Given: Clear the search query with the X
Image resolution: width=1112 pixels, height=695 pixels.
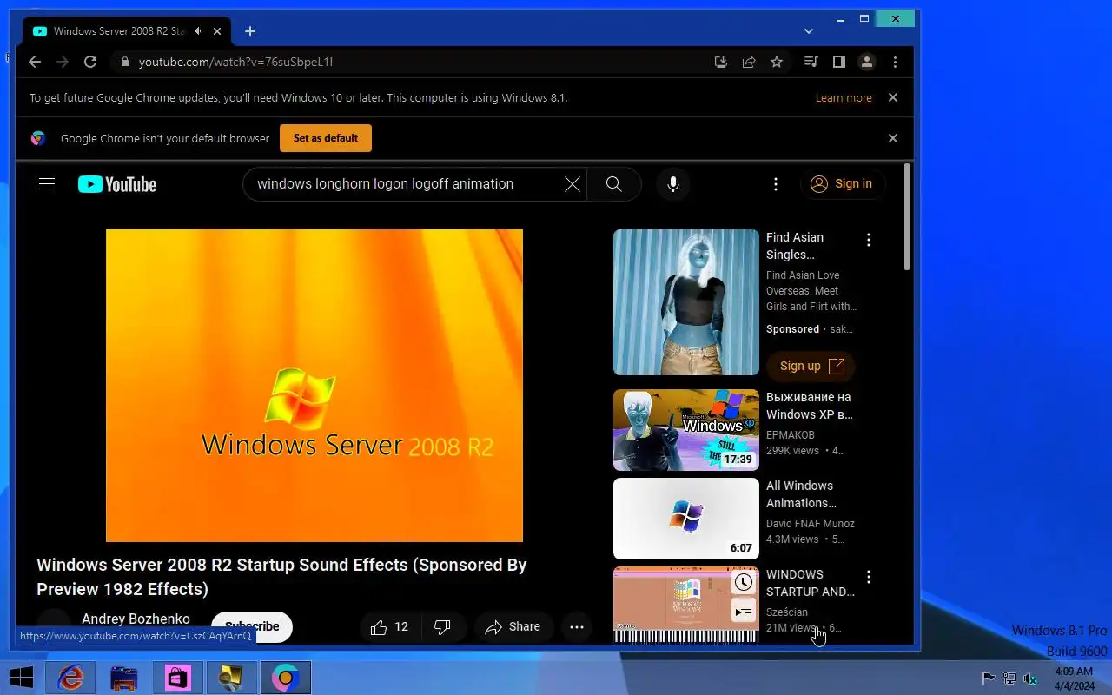Looking at the screenshot, I should [x=572, y=184].
